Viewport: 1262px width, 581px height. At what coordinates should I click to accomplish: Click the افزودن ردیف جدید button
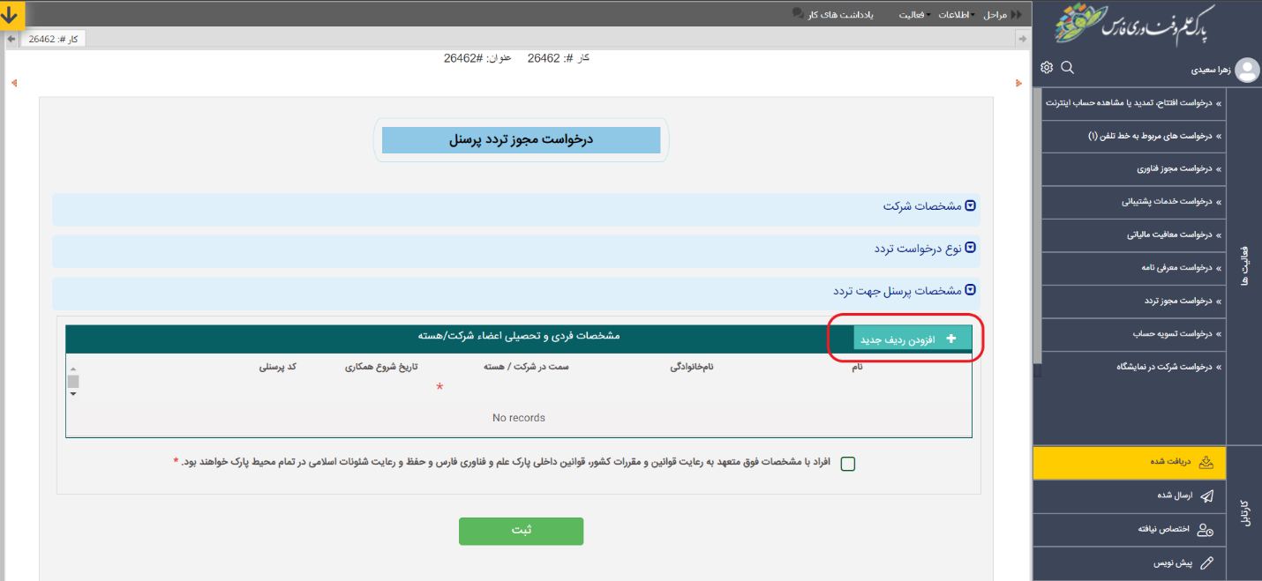(x=912, y=339)
